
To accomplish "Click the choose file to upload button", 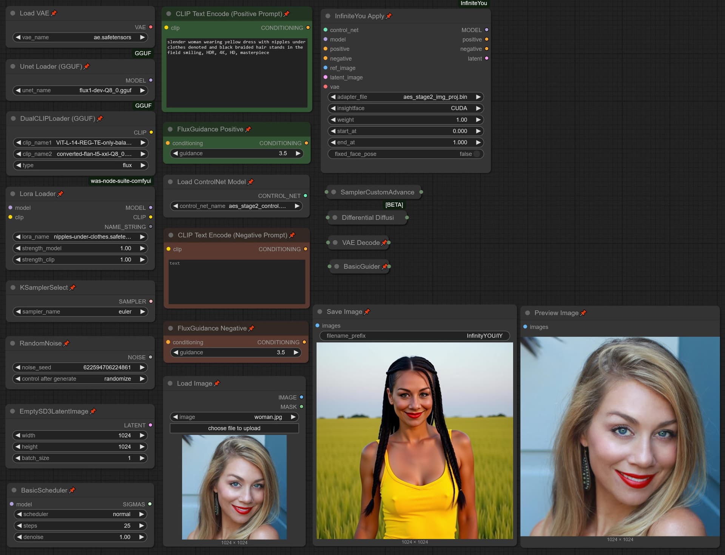I will point(234,429).
